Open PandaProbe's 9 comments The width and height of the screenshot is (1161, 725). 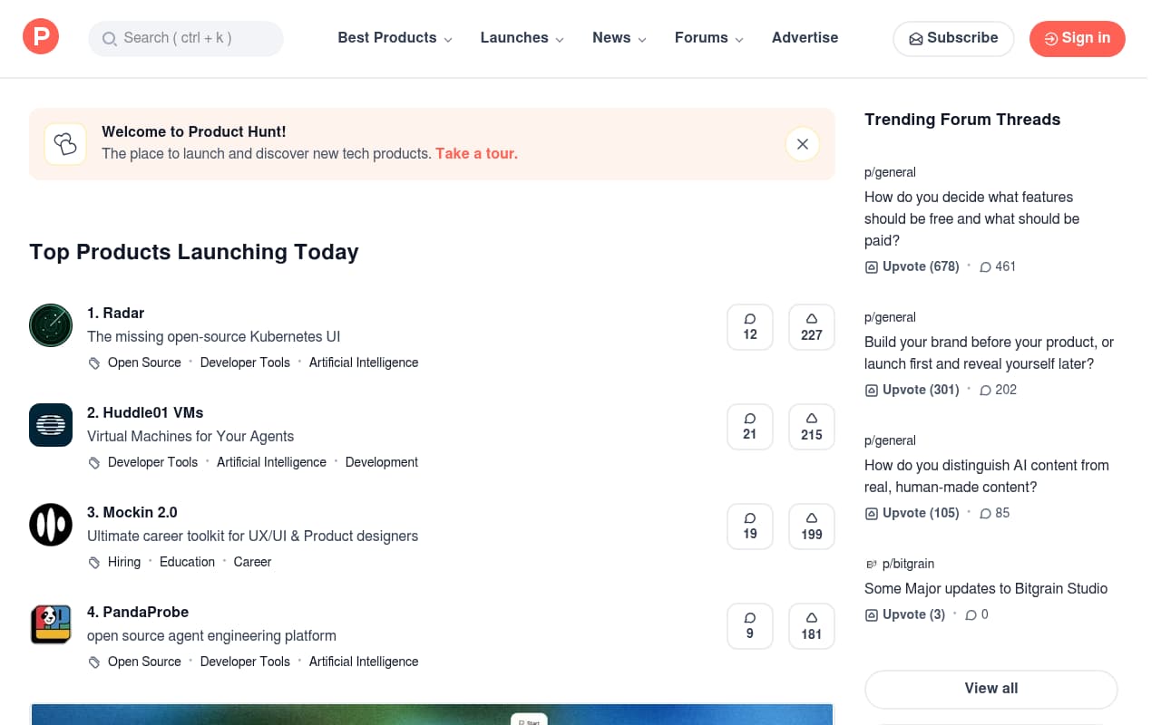click(750, 626)
